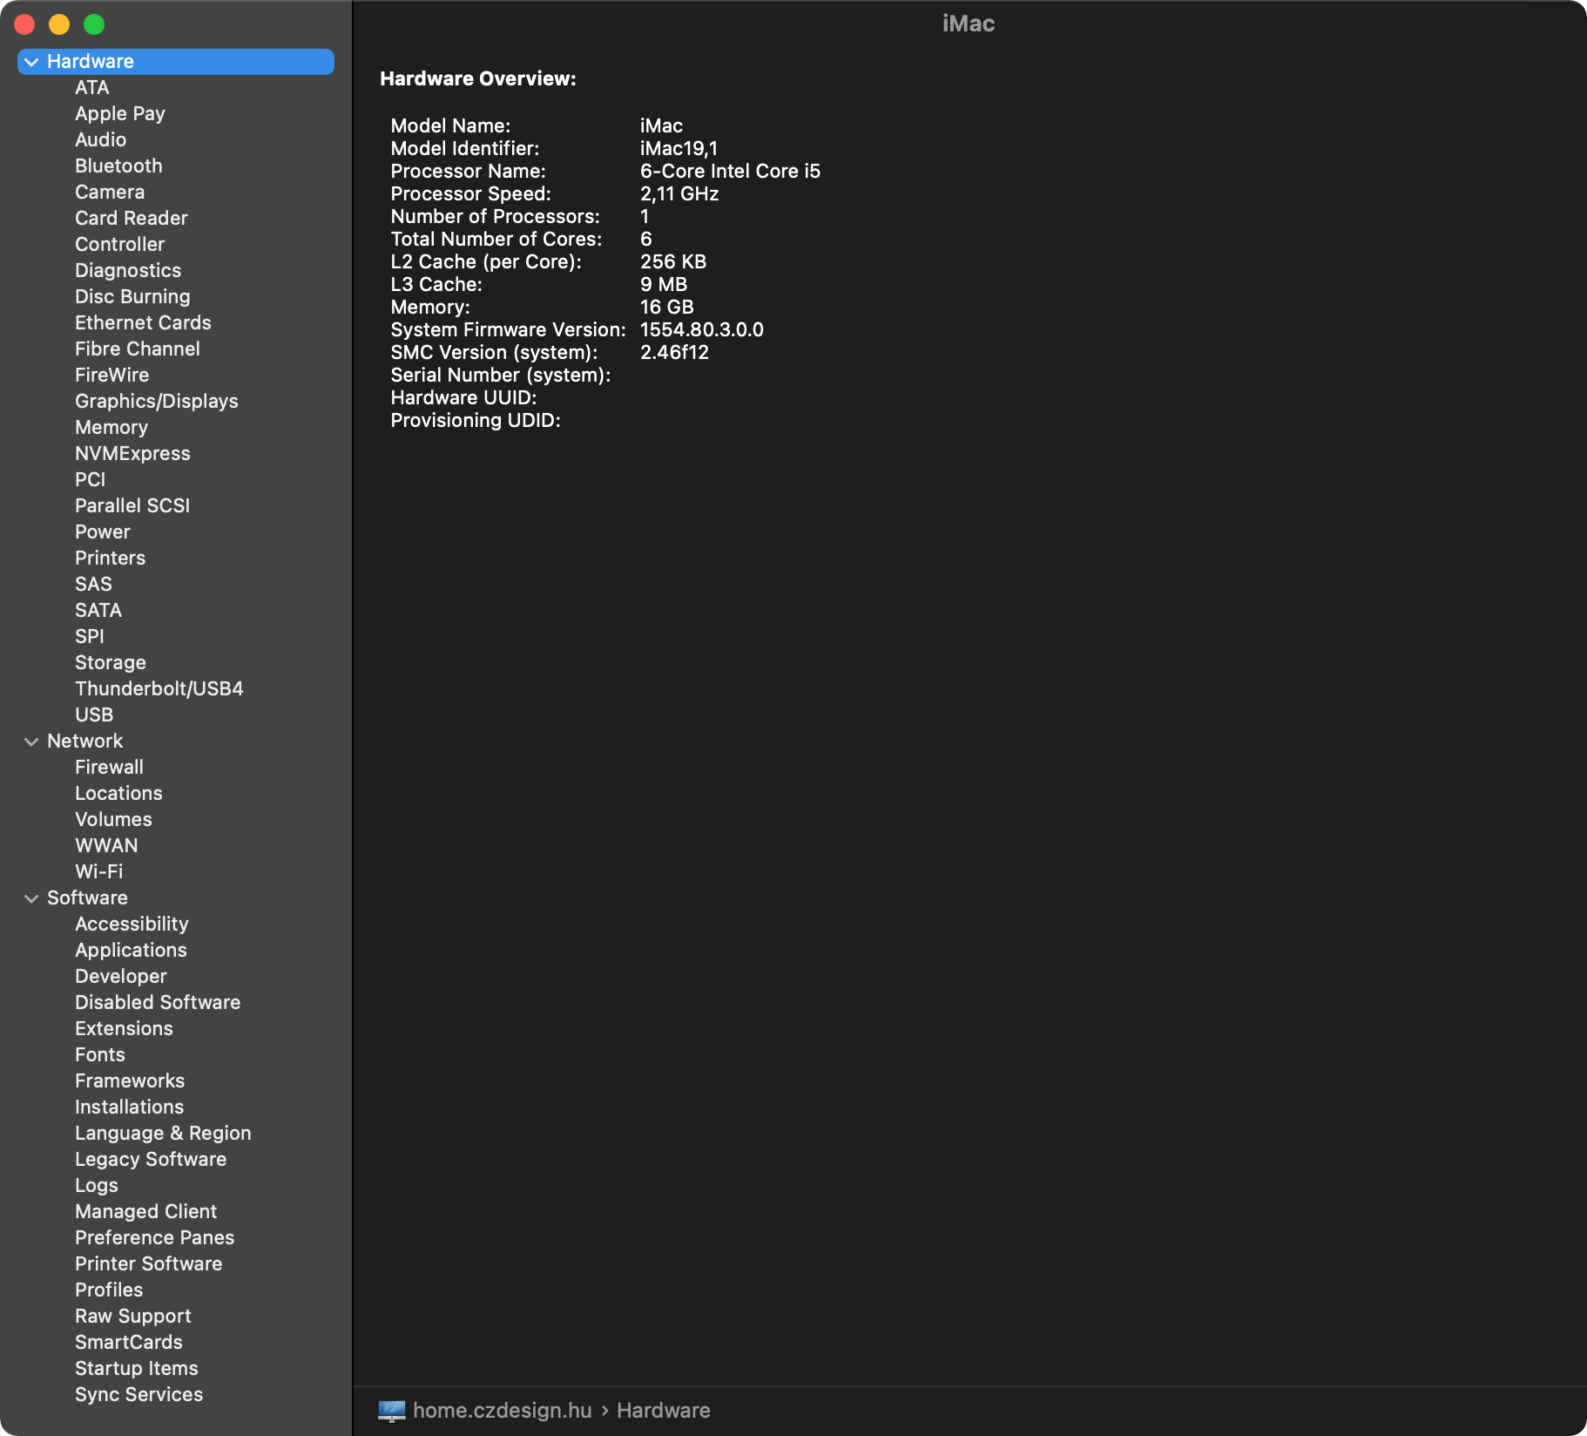Select Locations under Network

(x=118, y=794)
